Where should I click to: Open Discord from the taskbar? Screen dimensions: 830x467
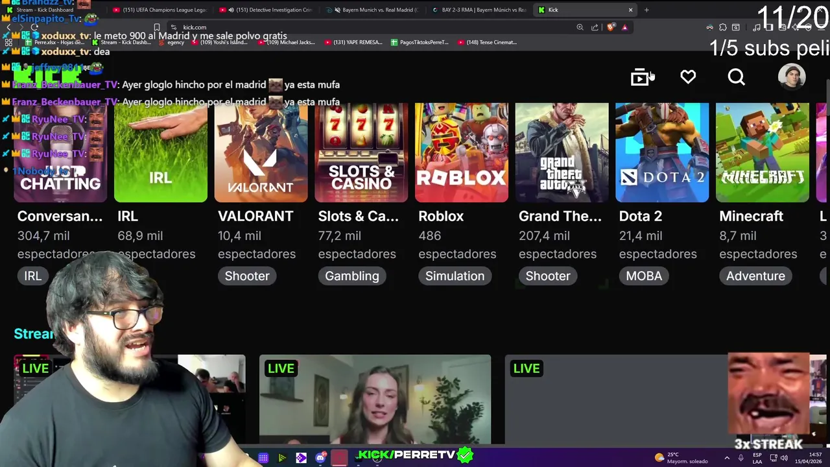[320, 458]
